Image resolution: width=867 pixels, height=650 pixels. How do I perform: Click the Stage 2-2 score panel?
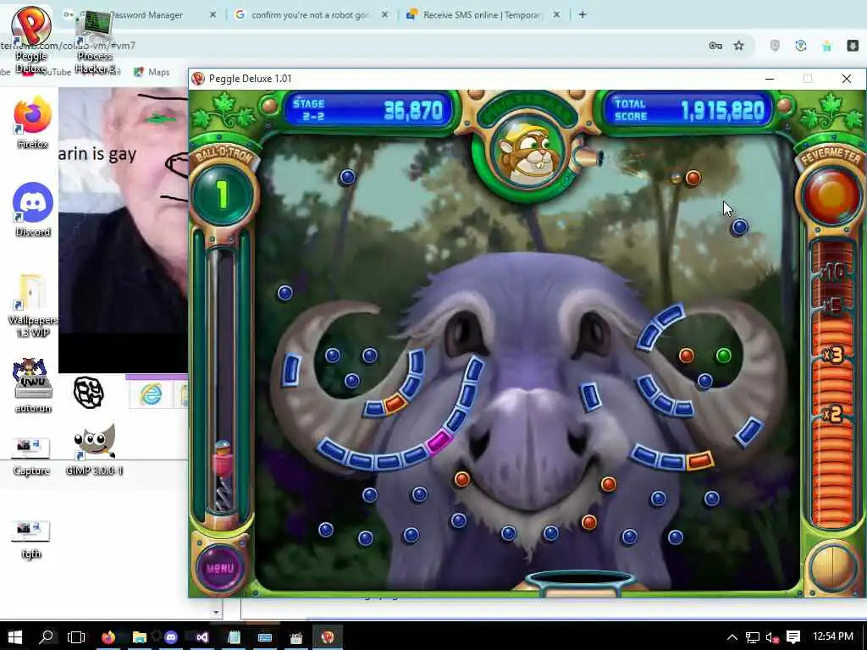(x=368, y=110)
